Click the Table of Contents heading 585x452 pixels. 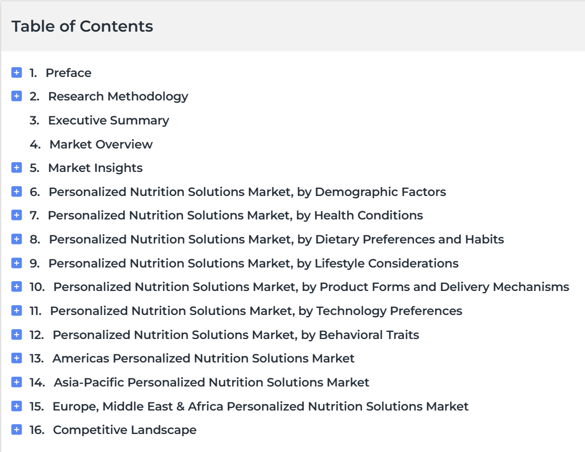(82, 26)
